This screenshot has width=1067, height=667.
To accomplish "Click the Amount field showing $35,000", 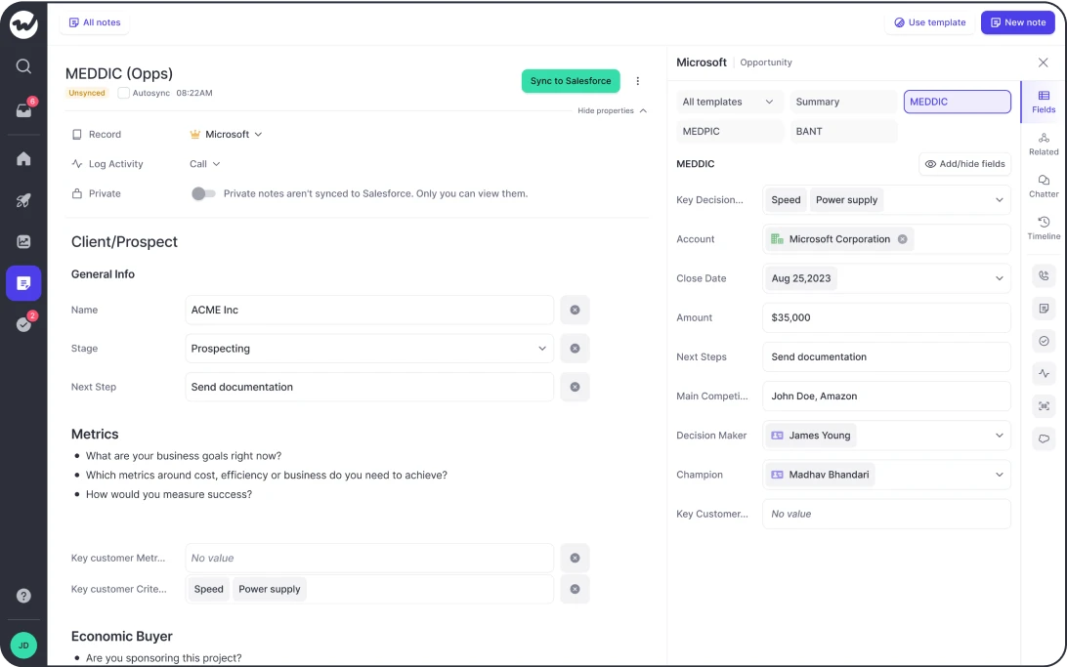I will coord(886,317).
